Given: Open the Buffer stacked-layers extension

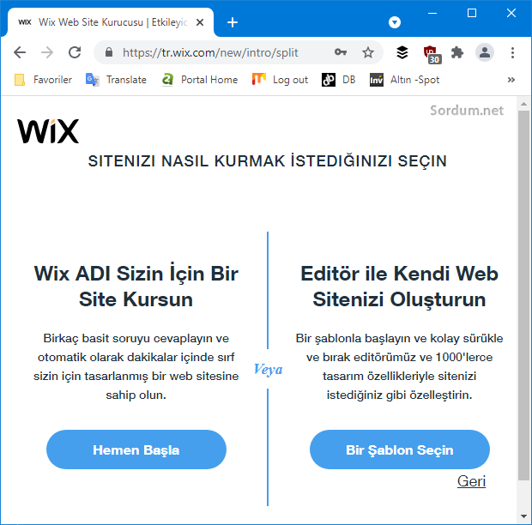Looking at the screenshot, I should [402, 52].
